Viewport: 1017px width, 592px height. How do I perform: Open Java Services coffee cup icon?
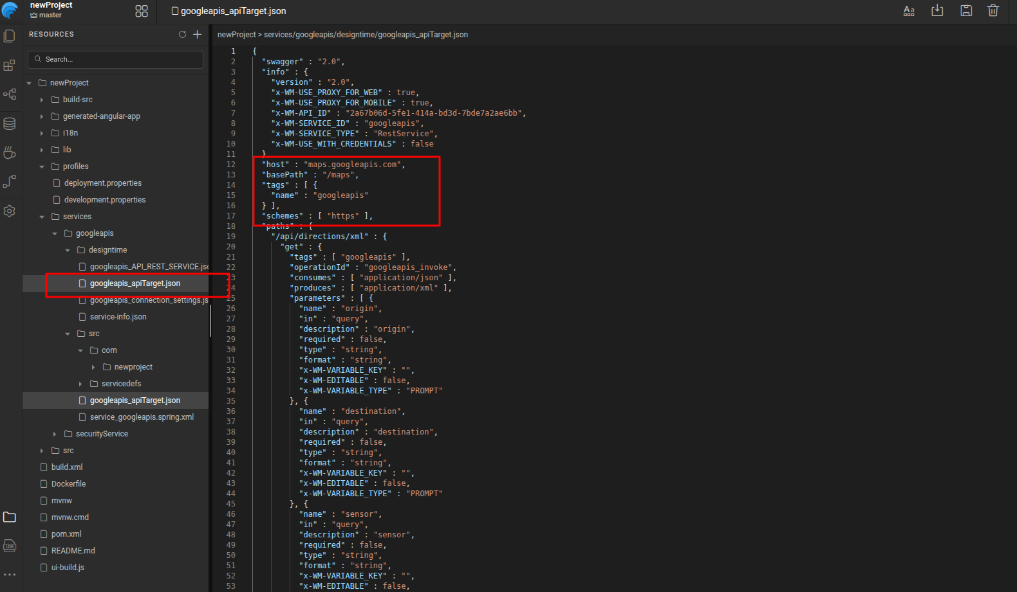click(x=10, y=153)
